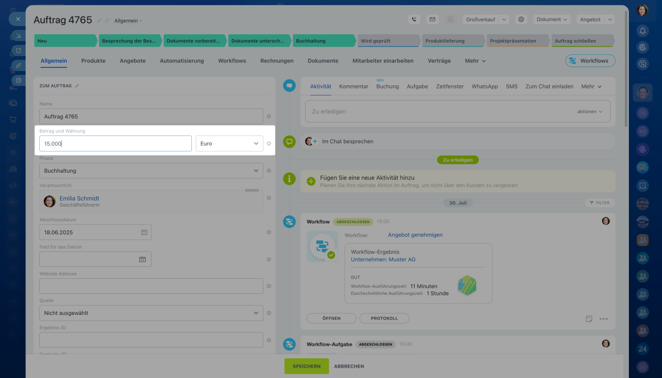Click the Betrag input field with 15.000

(115, 143)
